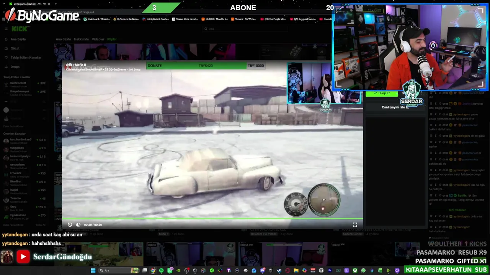Open the Dashboard / Streamlabs bookmark
490x275 pixels.
(96, 19)
